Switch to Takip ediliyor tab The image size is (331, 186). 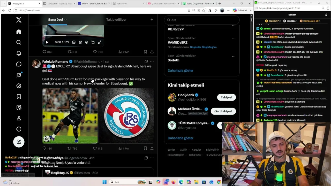click(116, 20)
